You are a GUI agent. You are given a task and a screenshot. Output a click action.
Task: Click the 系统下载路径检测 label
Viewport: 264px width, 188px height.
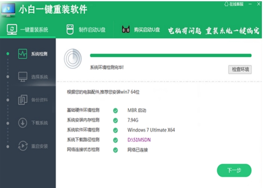pyautogui.click(x=83, y=140)
